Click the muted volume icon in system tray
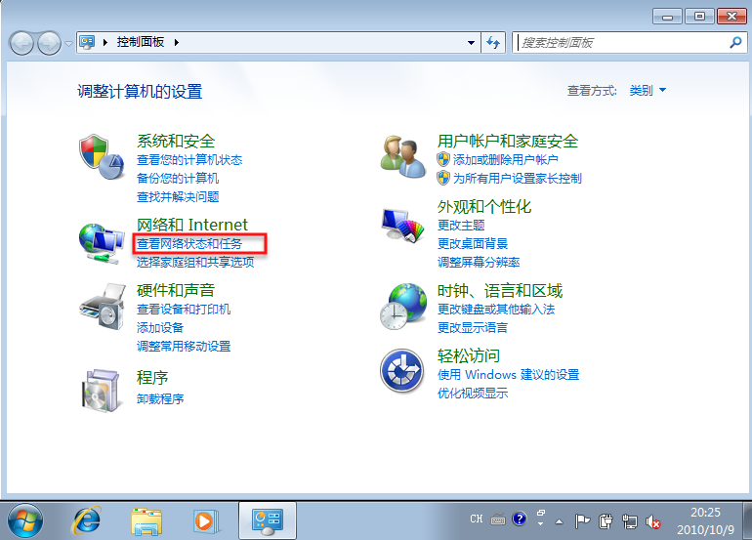This screenshot has height=540, width=752. click(x=654, y=519)
